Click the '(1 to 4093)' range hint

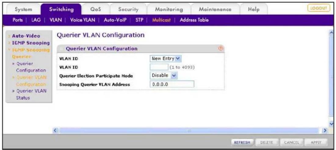(182, 67)
